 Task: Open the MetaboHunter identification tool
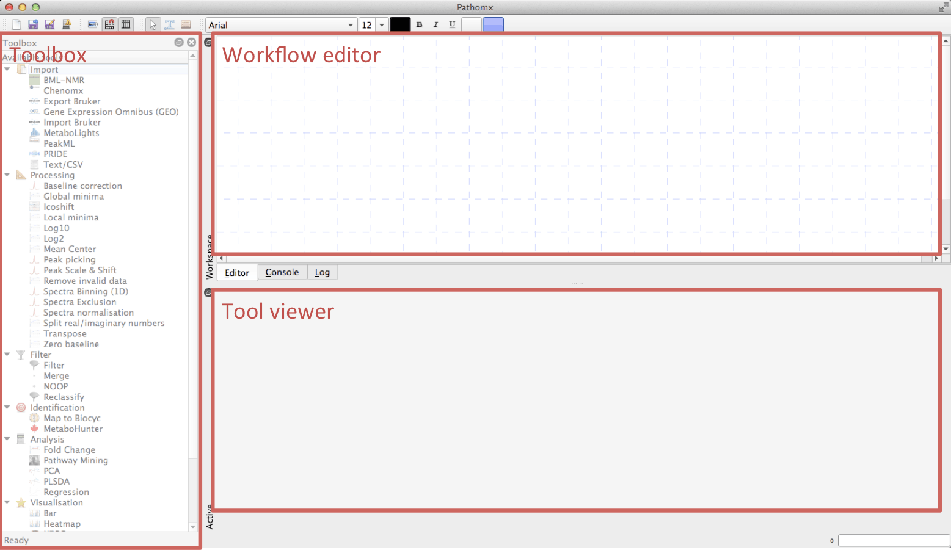(x=73, y=429)
